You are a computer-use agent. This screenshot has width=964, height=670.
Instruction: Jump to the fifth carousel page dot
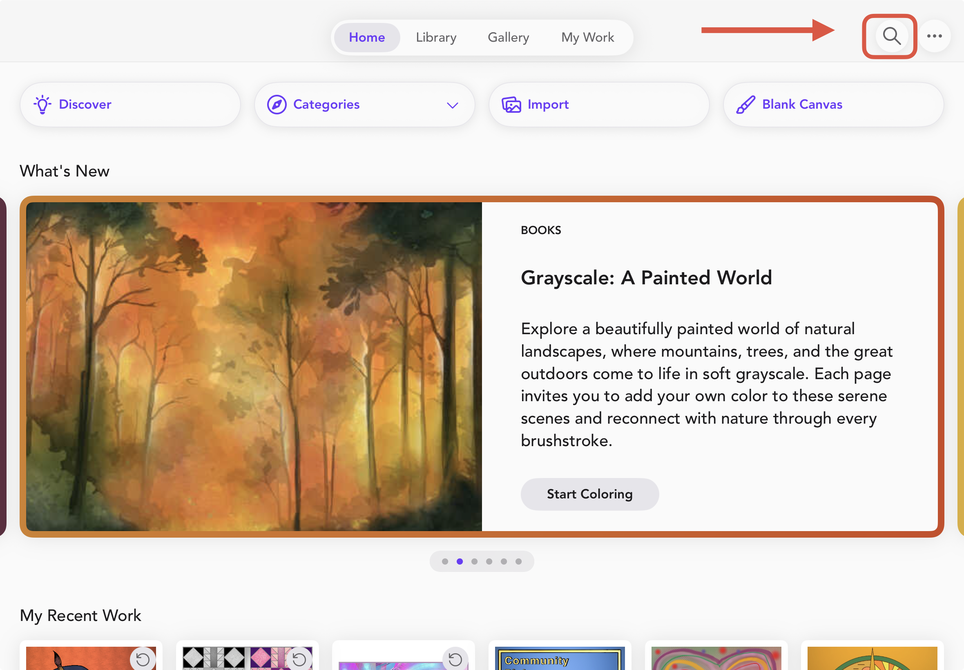(x=504, y=561)
